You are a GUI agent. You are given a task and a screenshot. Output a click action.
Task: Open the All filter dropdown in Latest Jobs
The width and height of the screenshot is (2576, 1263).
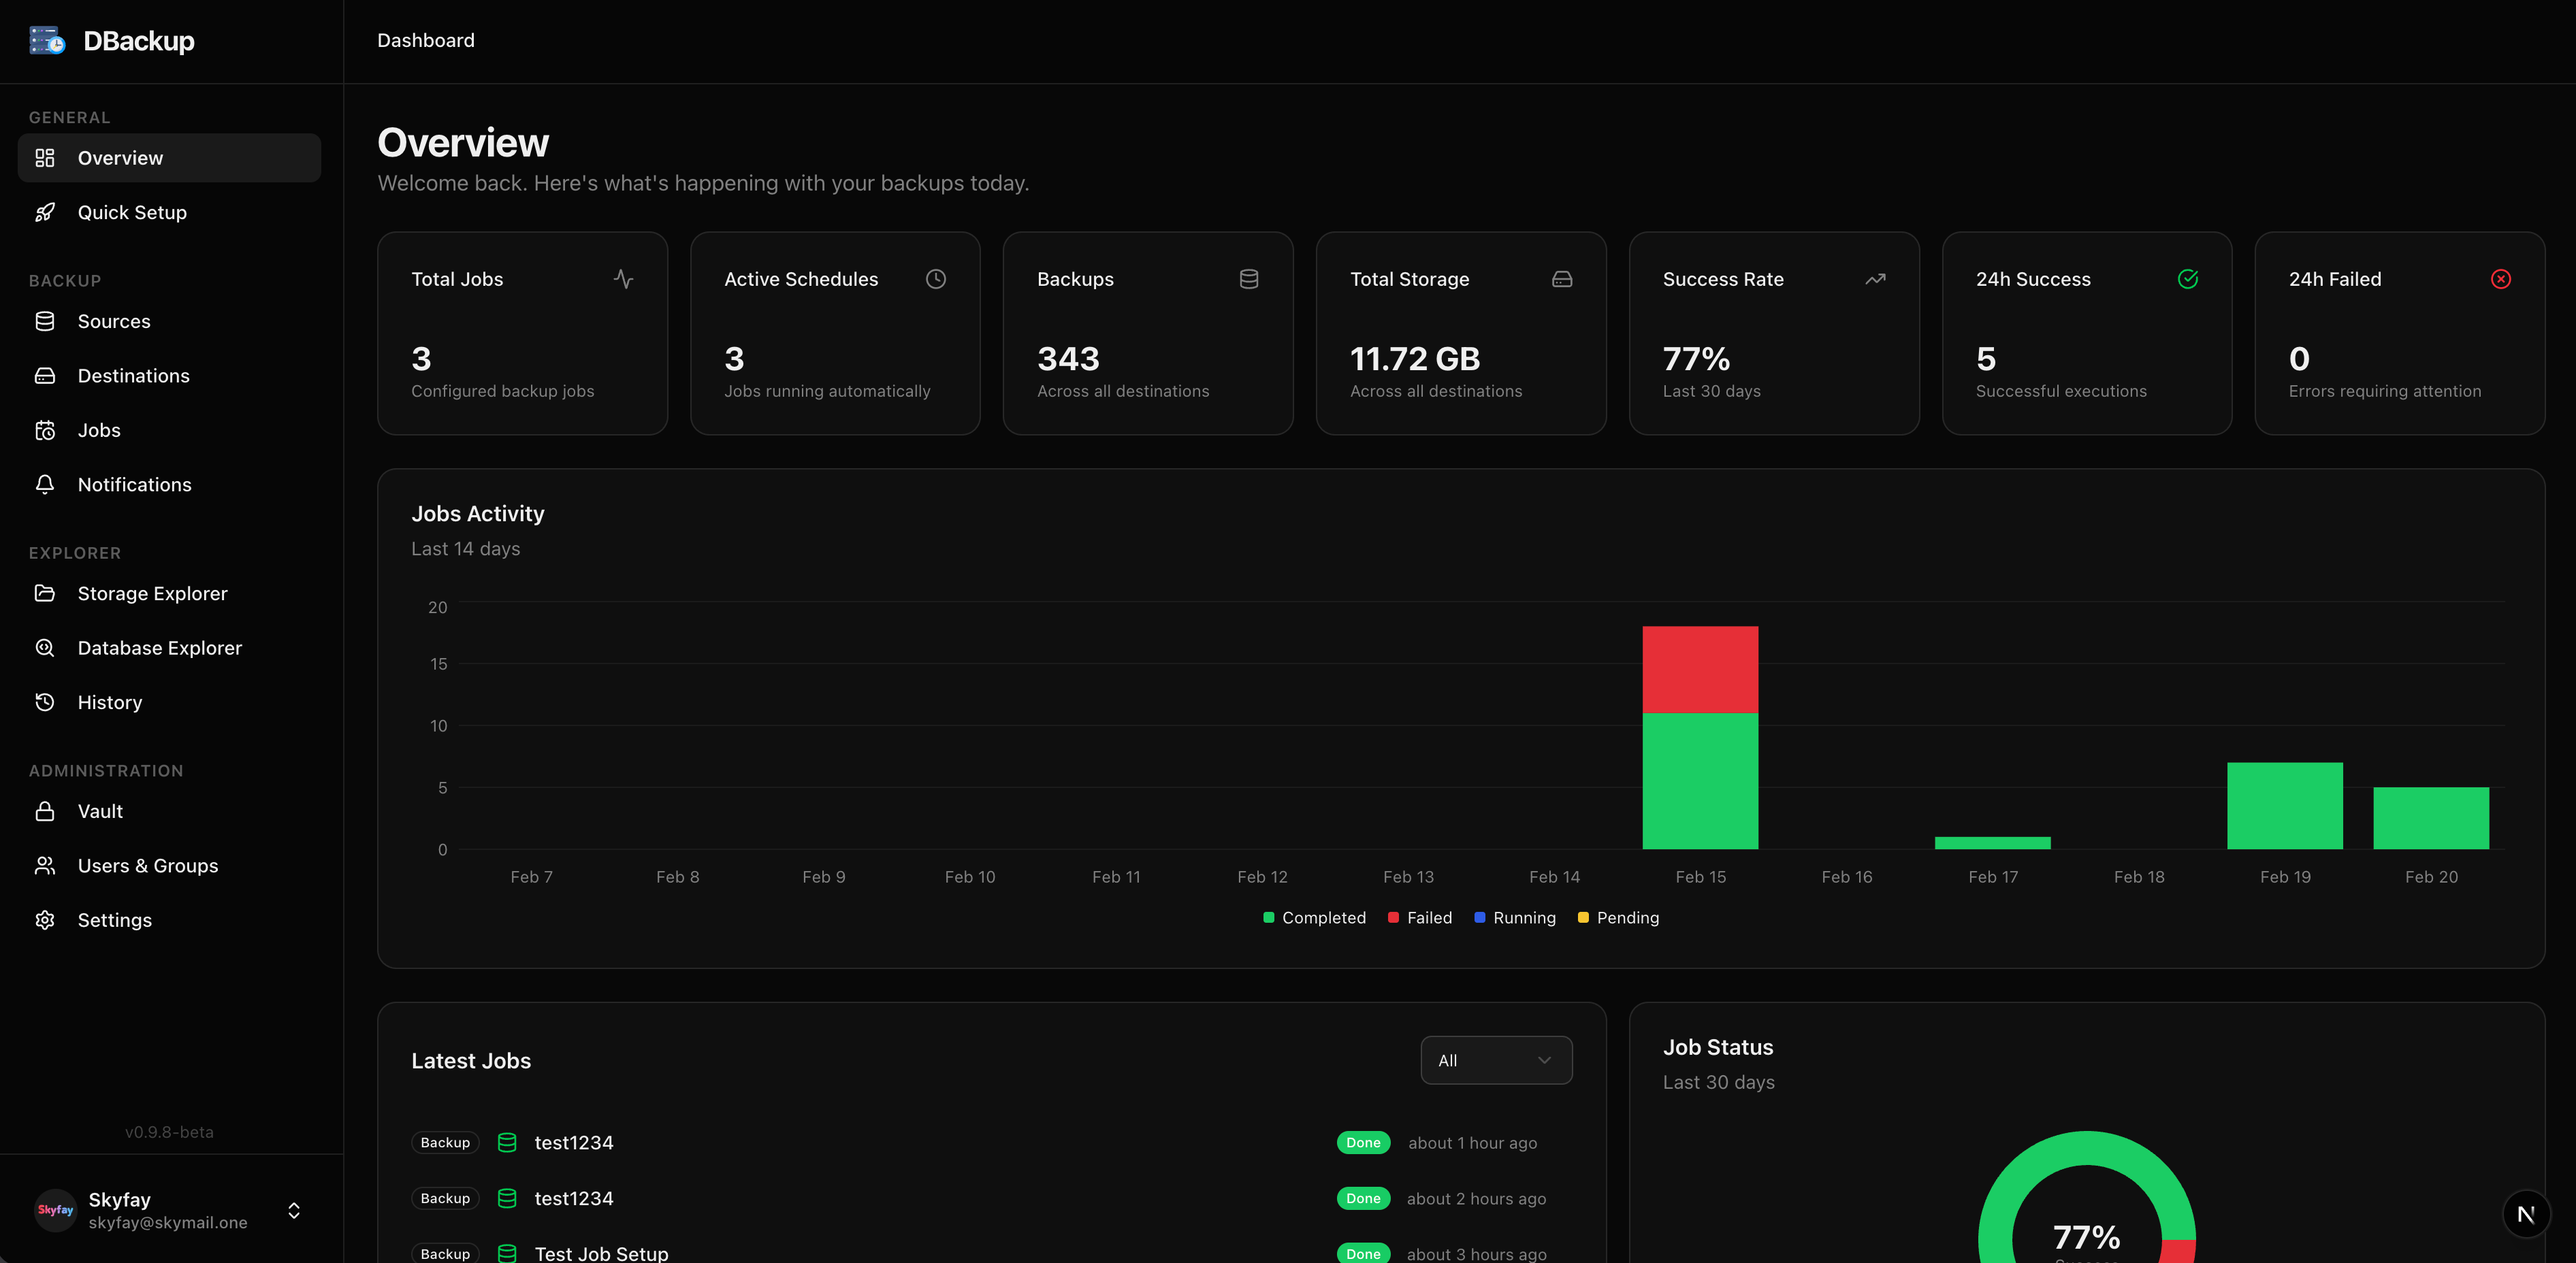(x=1495, y=1060)
